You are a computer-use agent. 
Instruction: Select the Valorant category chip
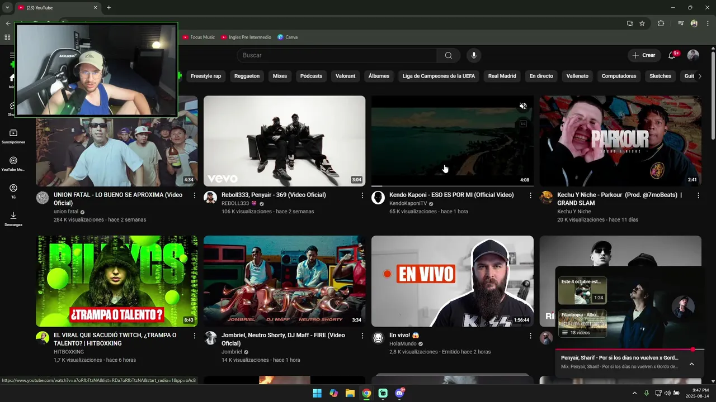[x=345, y=76]
